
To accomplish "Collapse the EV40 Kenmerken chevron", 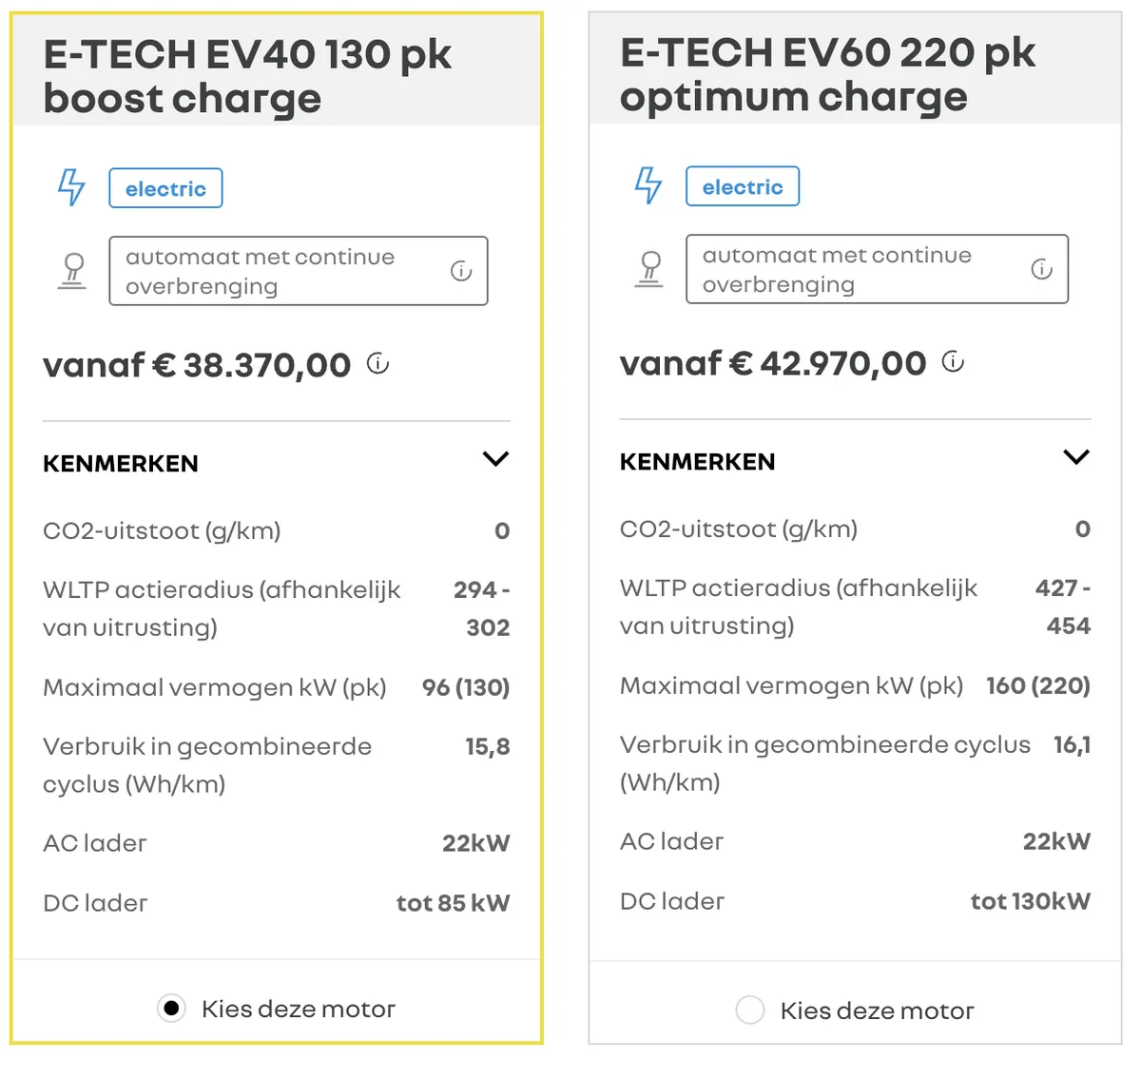I will (x=496, y=459).
